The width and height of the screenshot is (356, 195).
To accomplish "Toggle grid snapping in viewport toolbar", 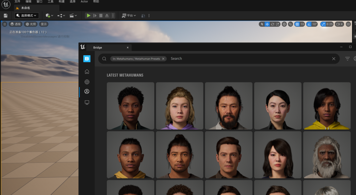I will (297, 24).
